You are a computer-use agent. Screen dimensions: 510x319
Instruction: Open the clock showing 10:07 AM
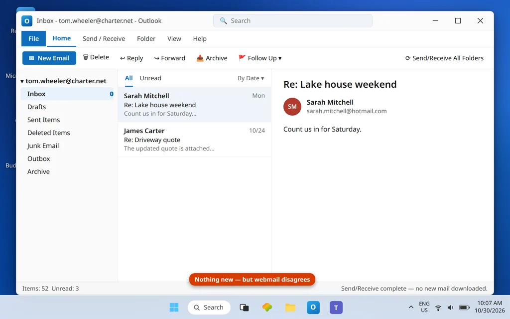point(490,307)
